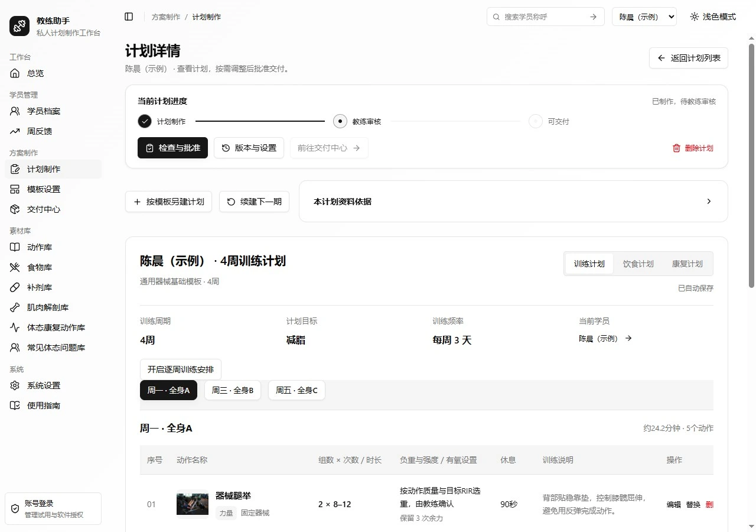Image resolution: width=756 pixels, height=532 pixels.
Task: Click the 教练助手 dumbbell logo
Action: (x=19, y=26)
